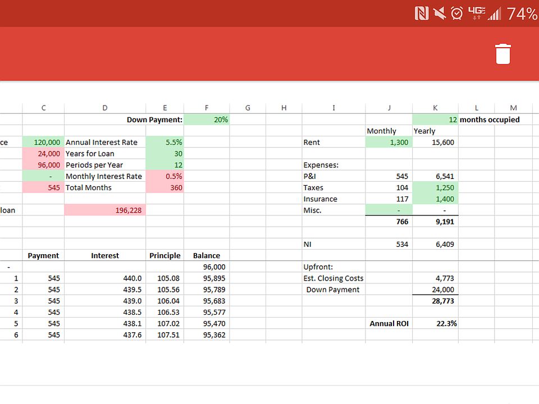Click the Upfront: label
The width and height of the screenshot is (539, 404).
[x=318, y=267]
